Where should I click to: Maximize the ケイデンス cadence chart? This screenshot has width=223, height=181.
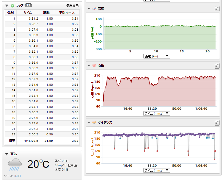[217, 123]
